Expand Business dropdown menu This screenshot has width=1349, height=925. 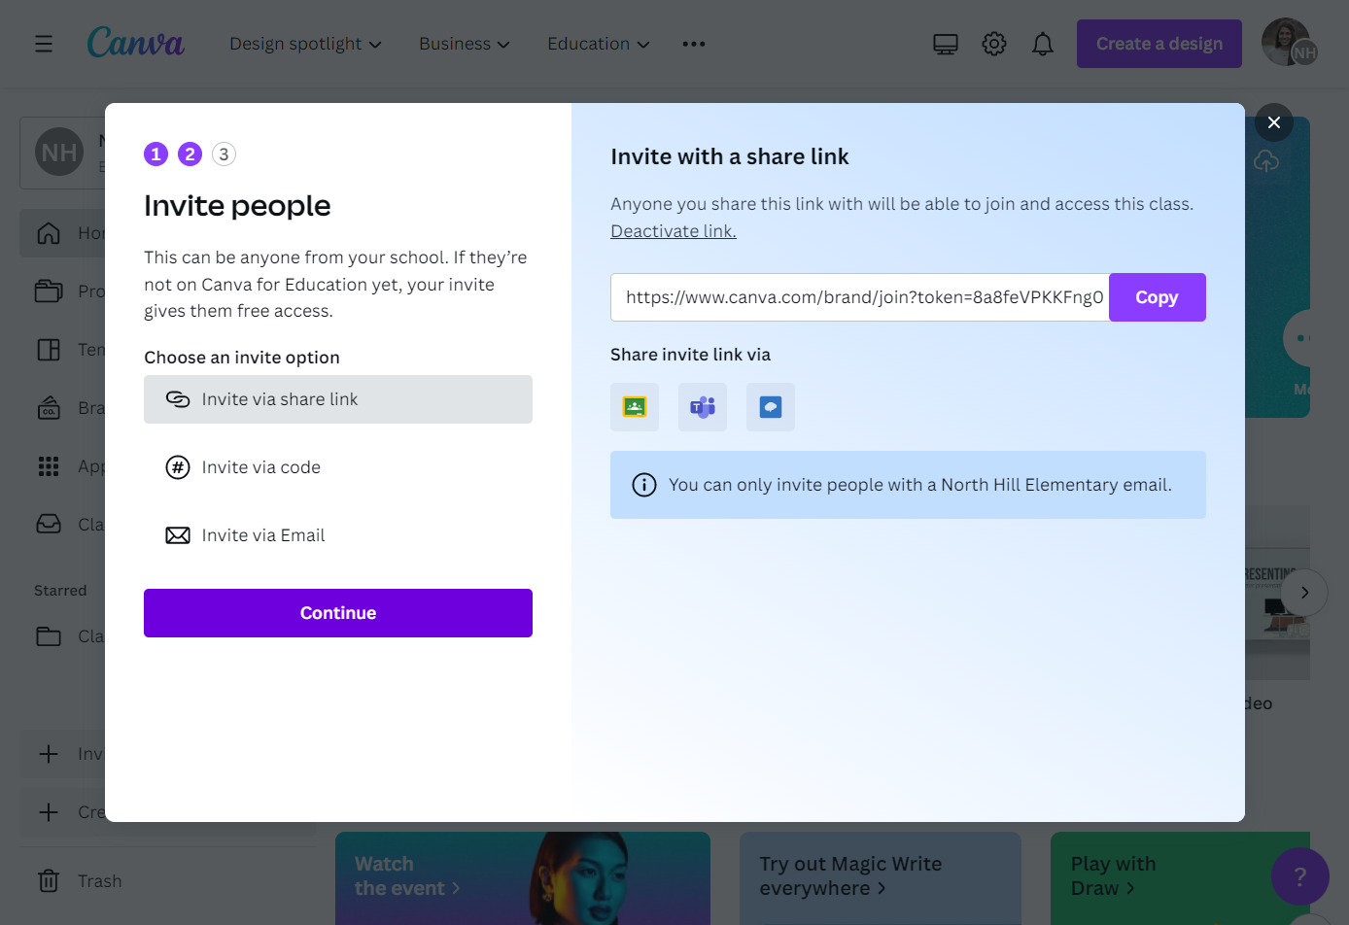pos(464,44)
